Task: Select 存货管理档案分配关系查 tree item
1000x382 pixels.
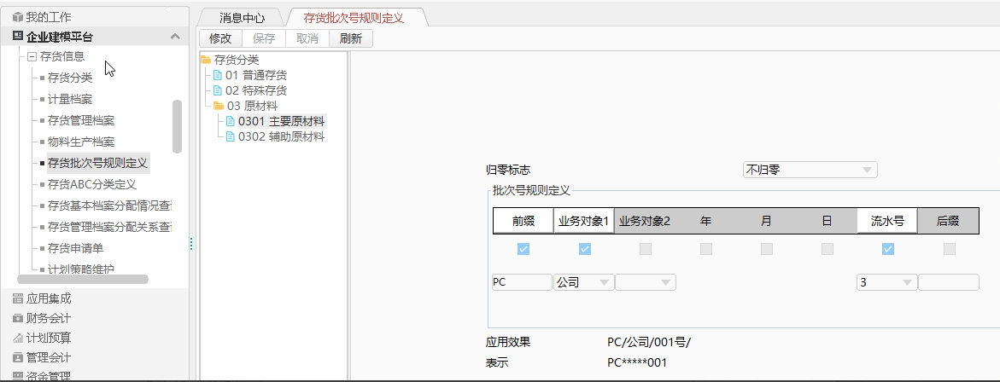Action: tap(109, 227)
